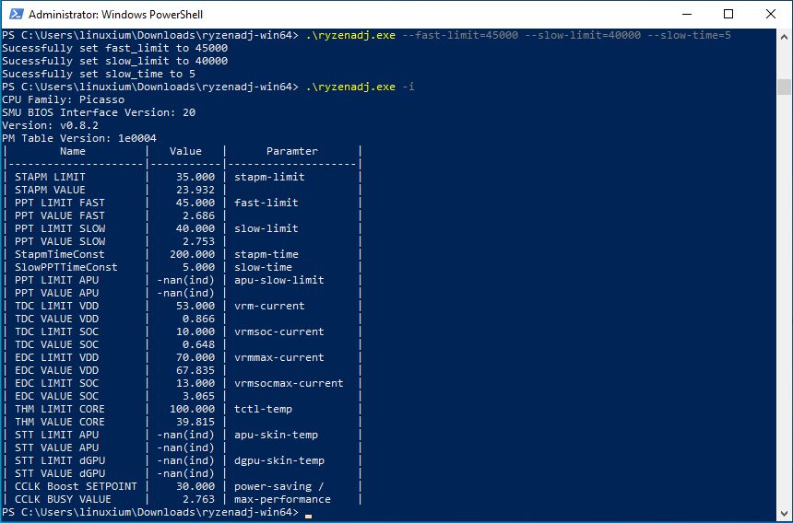Click the 'vrm-current' parameter
Screen dimensions: 793x523
(x=269, y=306)
